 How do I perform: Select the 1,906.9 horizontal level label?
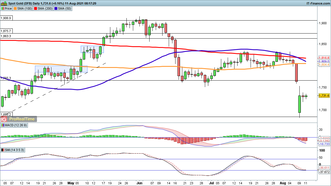point(6,18)
